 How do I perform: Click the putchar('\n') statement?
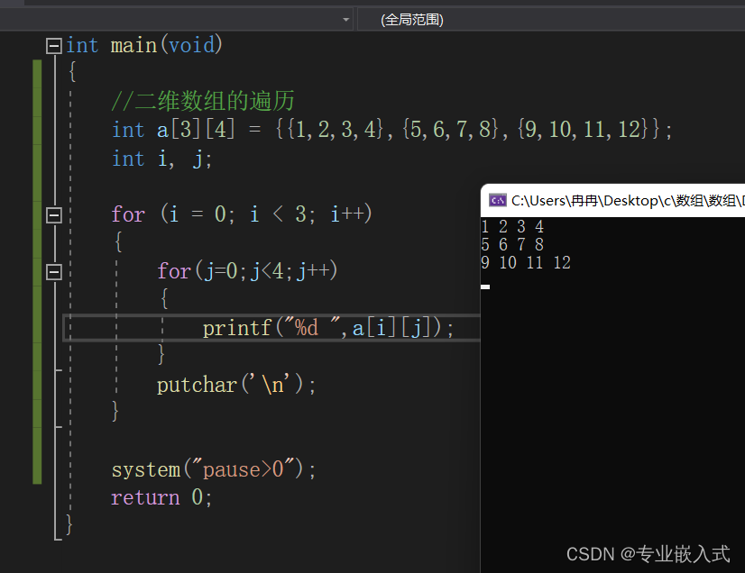(x=236, y=385)
